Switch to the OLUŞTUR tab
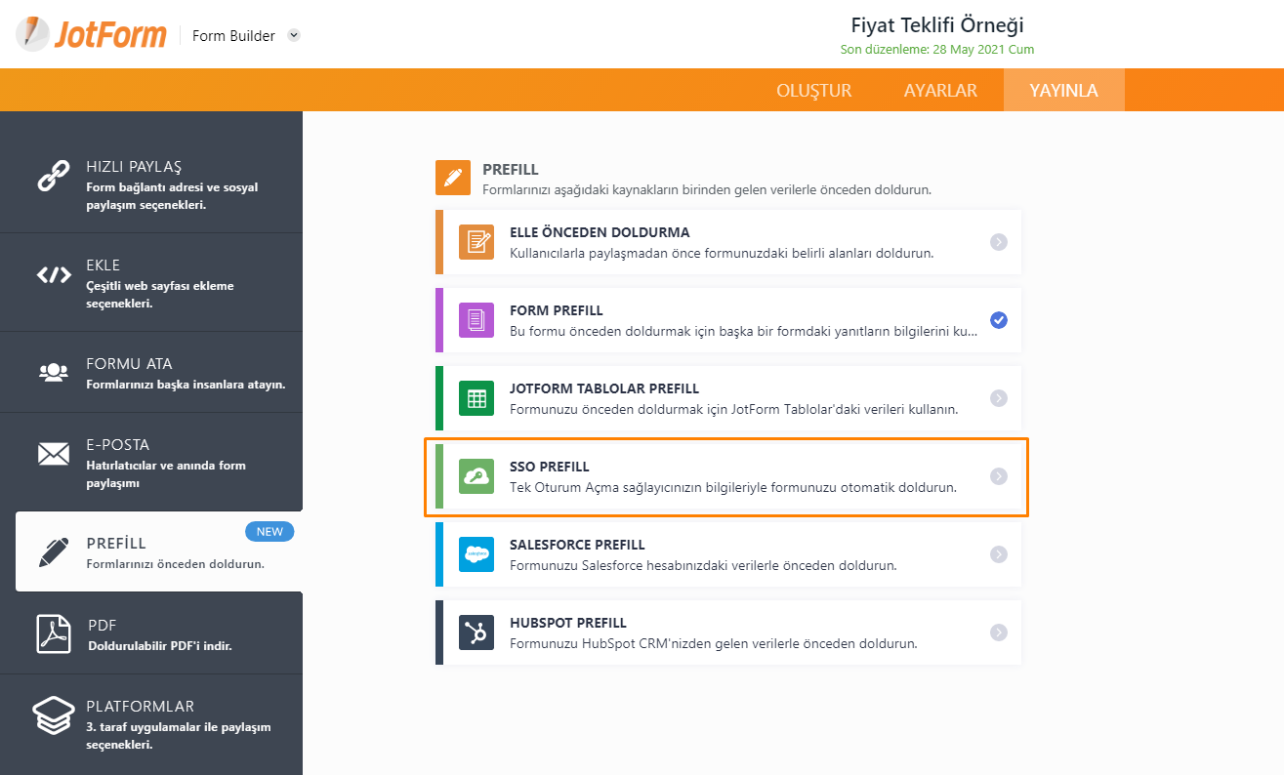The width and height of the screenshot is (1284, 775). 813,91
